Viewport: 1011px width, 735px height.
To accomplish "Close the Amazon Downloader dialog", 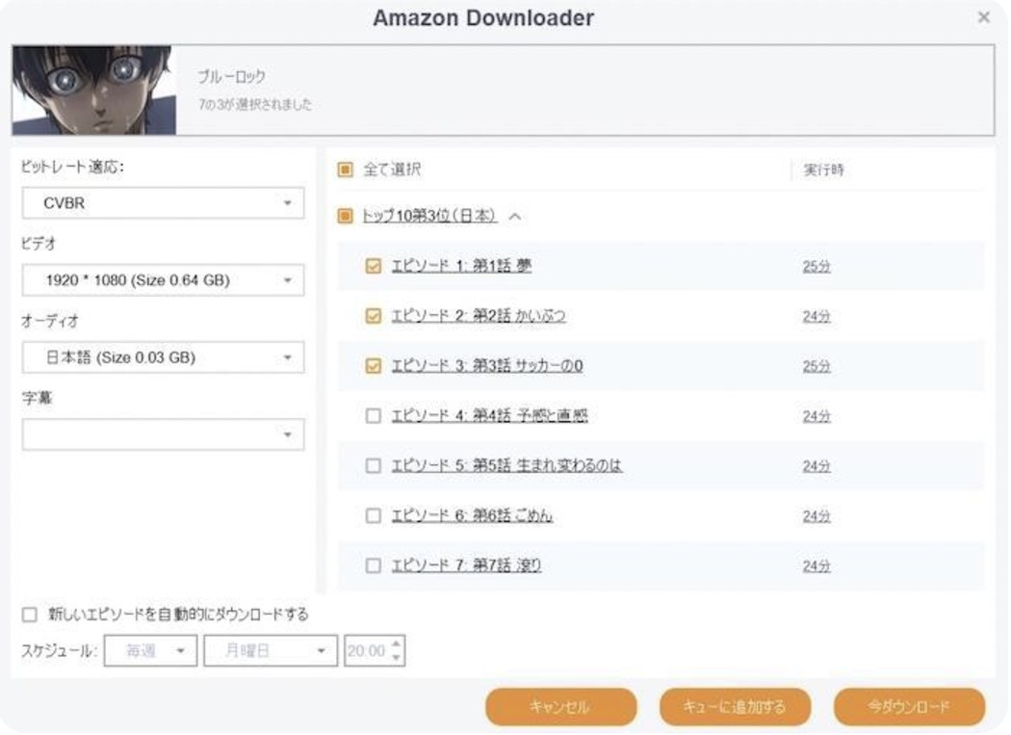I will (983, 17).
